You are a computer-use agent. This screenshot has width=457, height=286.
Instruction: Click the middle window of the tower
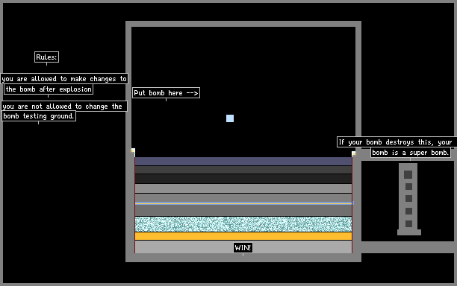(408, 199)
